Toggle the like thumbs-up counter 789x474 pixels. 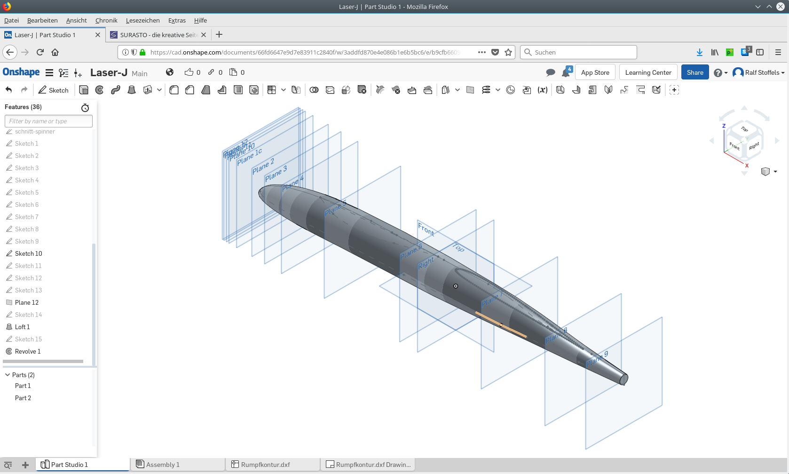point(192,72)
